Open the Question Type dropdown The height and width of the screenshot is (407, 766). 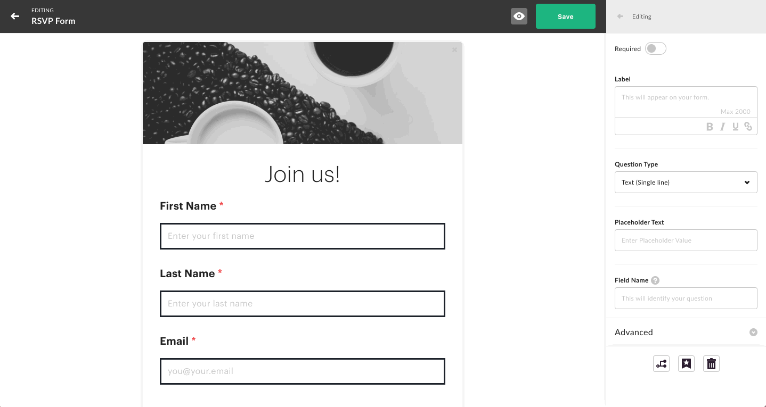tap(686, 182)
